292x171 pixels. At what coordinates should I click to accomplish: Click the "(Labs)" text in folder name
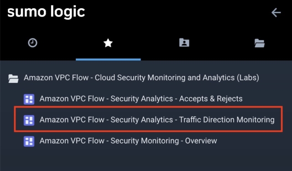(x=248, y=78)
